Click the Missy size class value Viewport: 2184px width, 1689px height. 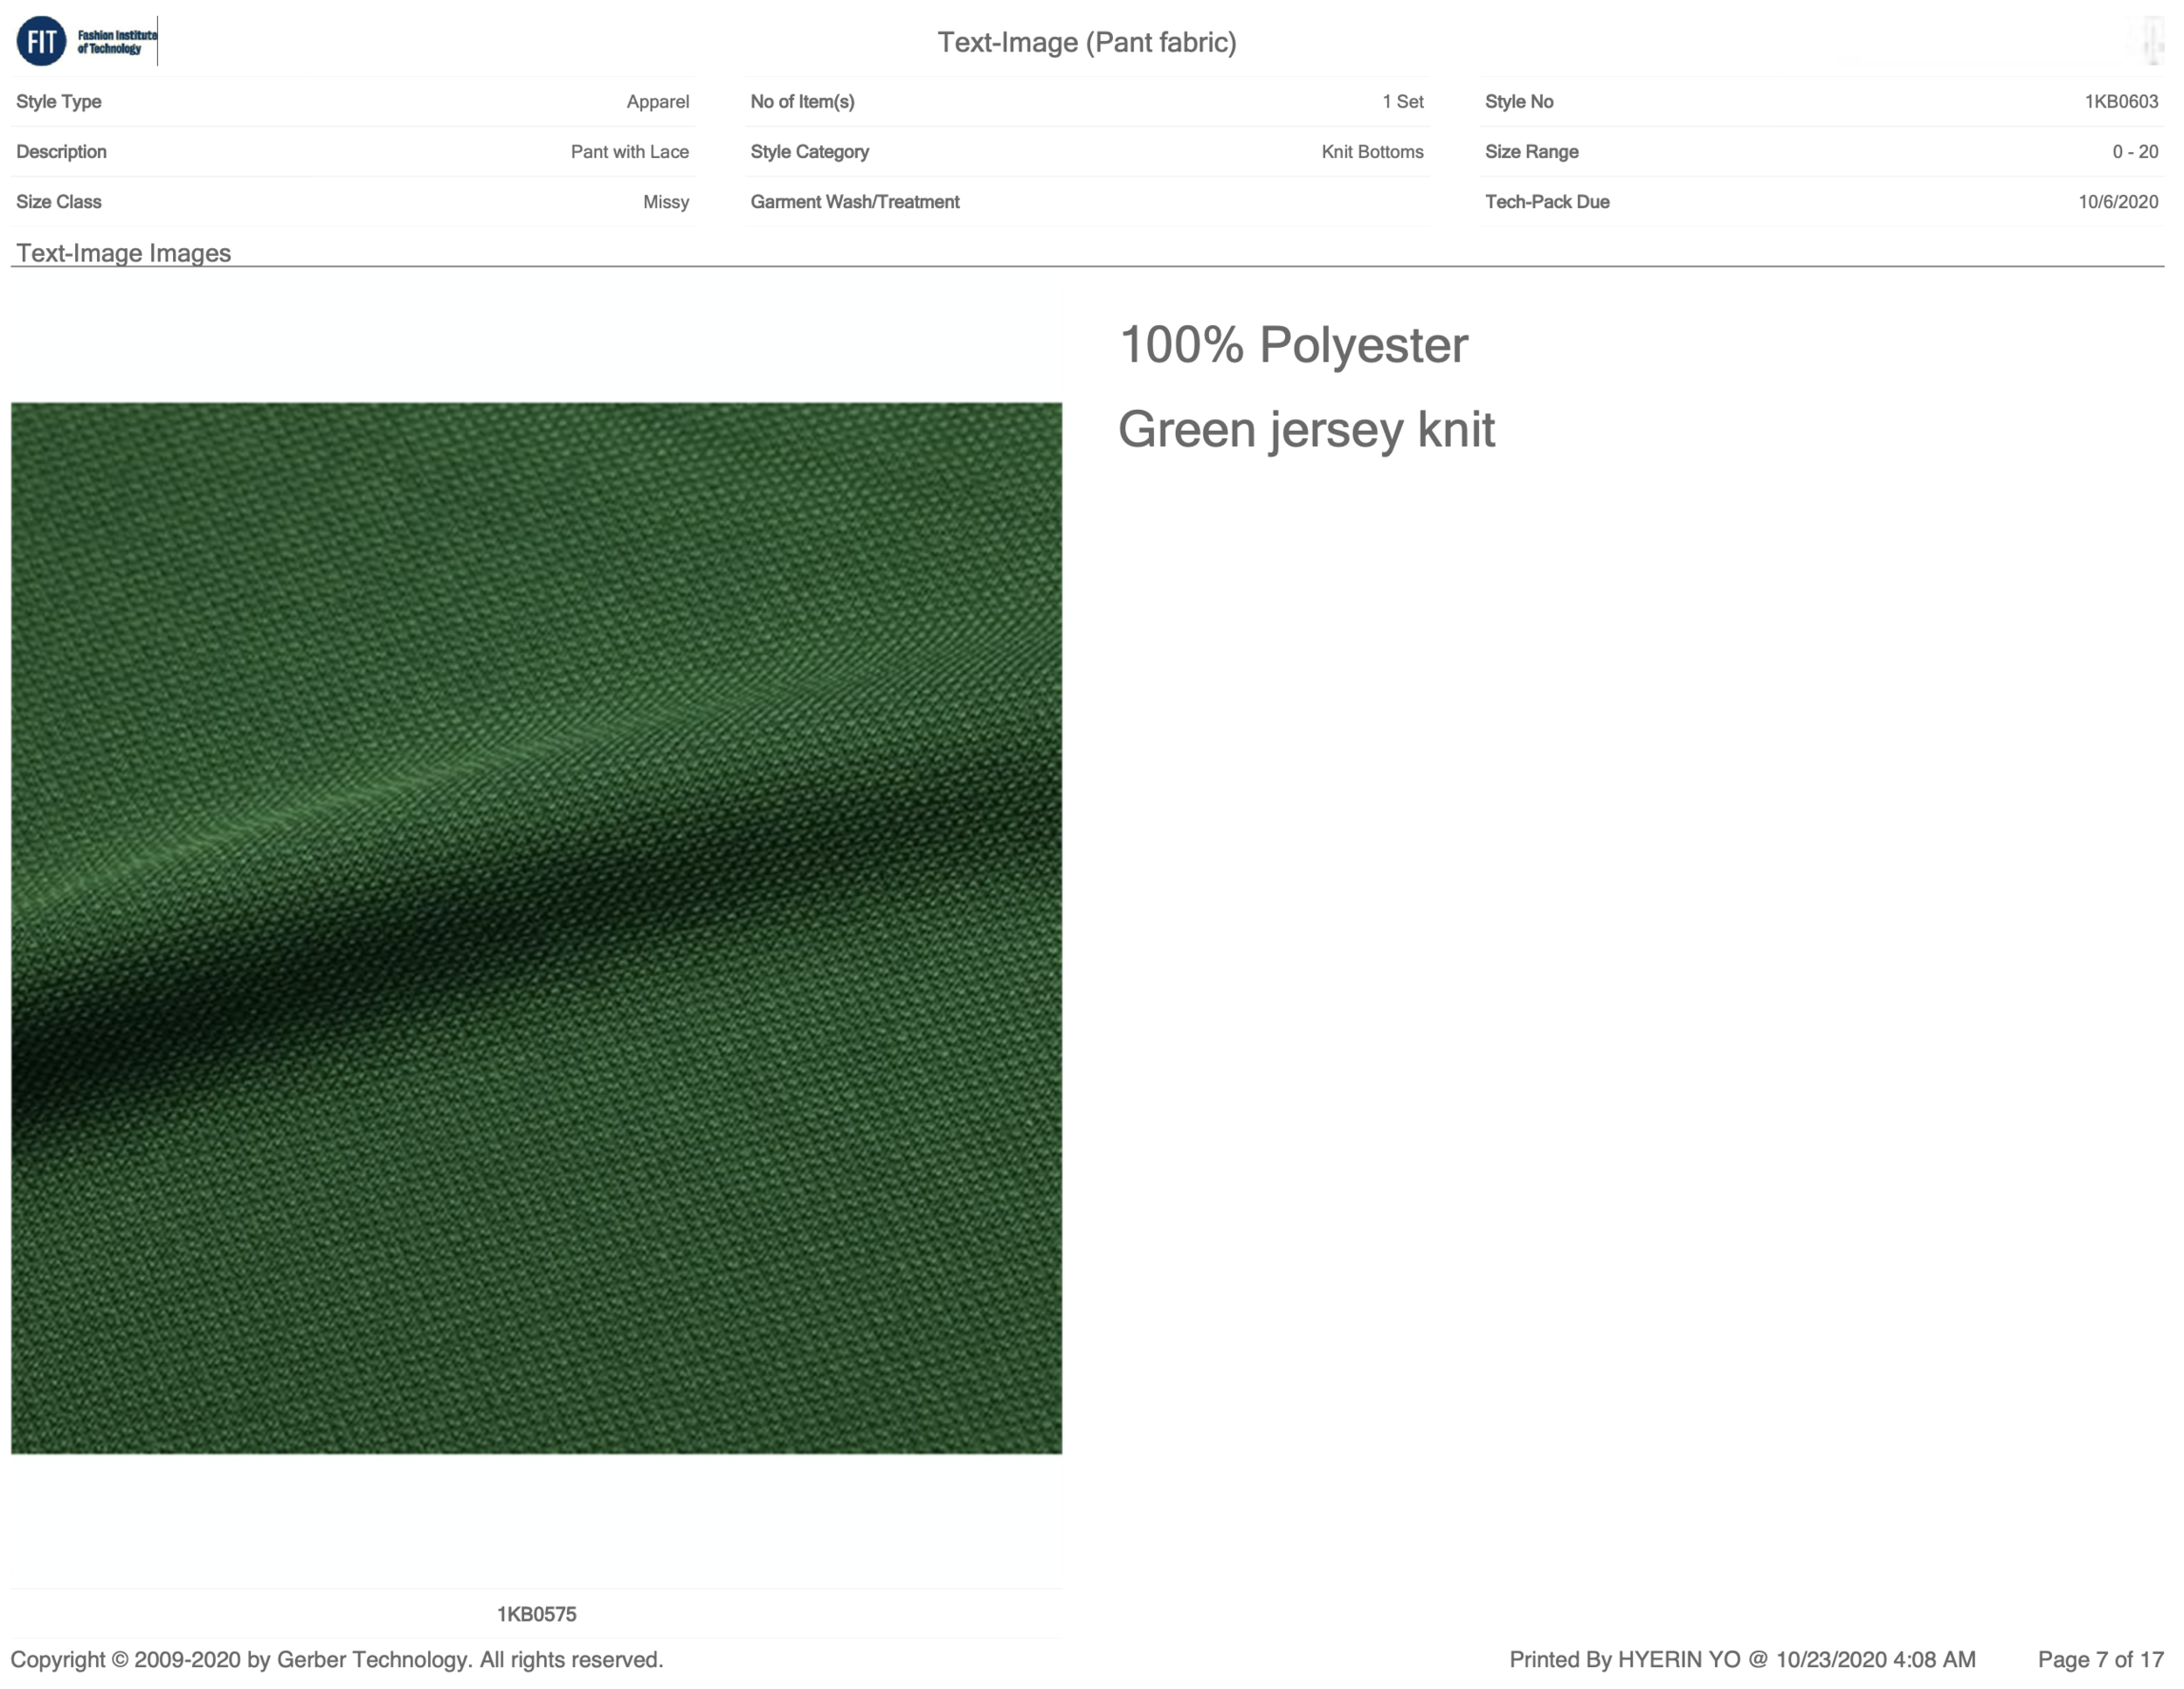[x=666, y=202]
